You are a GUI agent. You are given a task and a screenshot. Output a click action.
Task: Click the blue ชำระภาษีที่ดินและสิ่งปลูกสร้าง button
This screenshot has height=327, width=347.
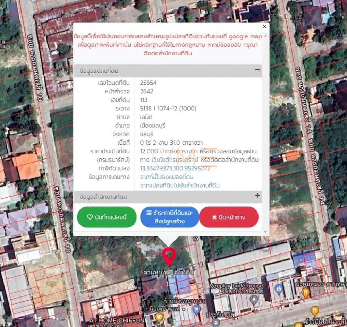click(170, 217)
